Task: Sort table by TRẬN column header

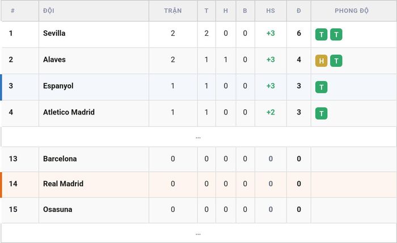Action: pos(172,11)
